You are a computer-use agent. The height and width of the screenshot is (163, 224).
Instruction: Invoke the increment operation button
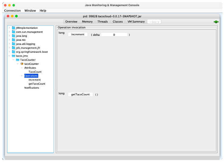(78, 35)
